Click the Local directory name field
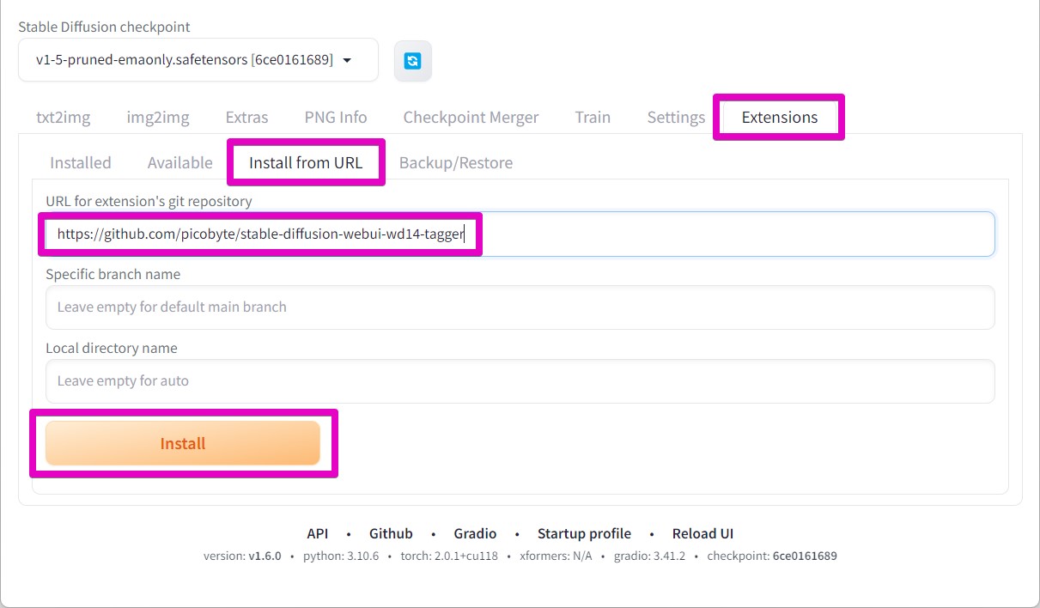The height and width of the screenshot is (608, 1040). pos(520,381)
